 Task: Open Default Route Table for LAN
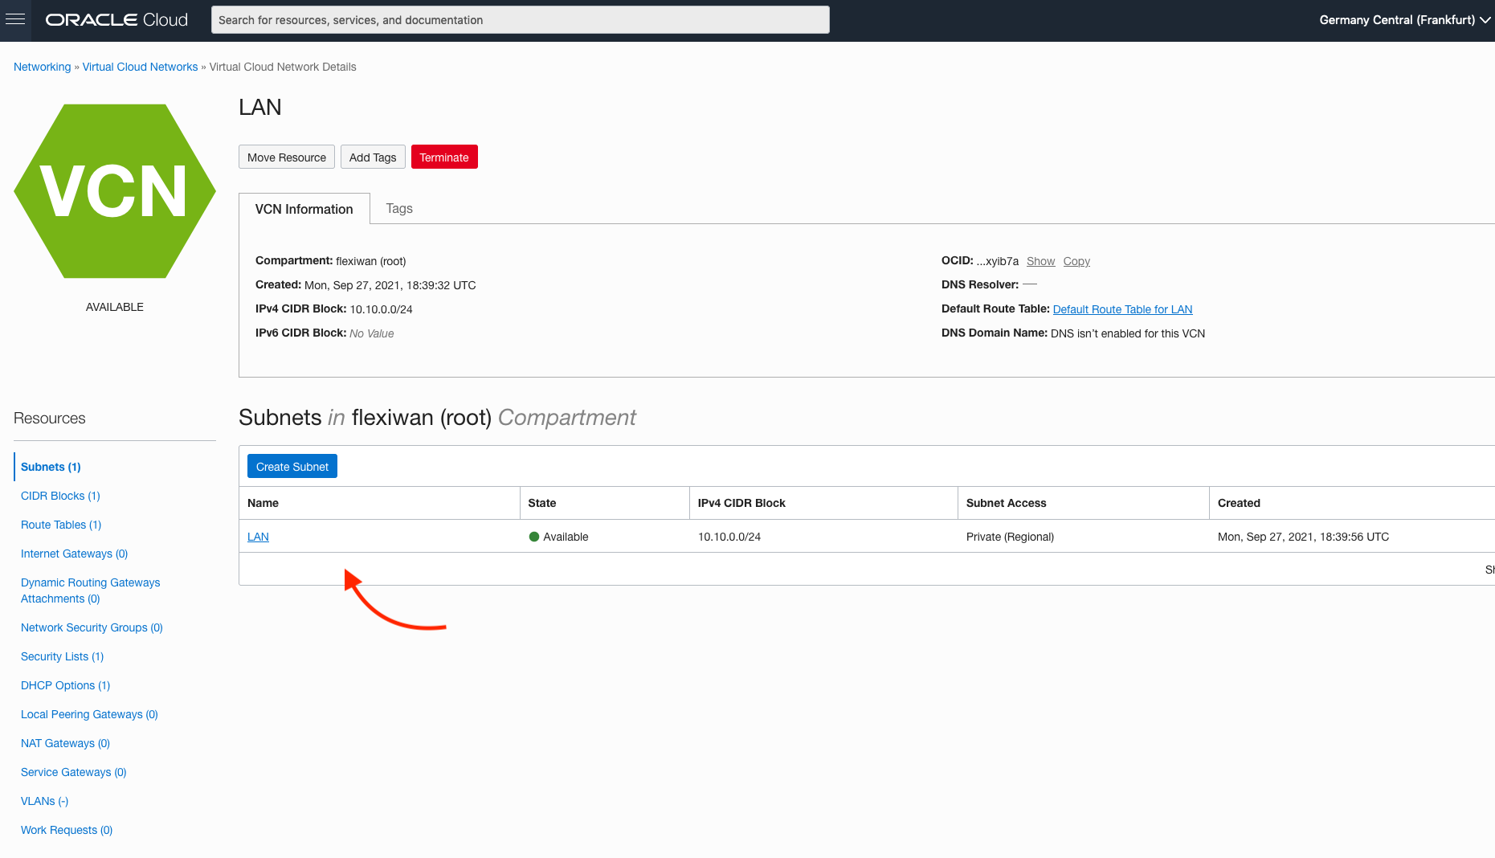click(1122, 309)
